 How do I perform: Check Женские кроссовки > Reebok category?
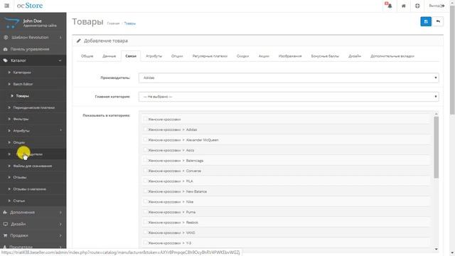point(145,222)
